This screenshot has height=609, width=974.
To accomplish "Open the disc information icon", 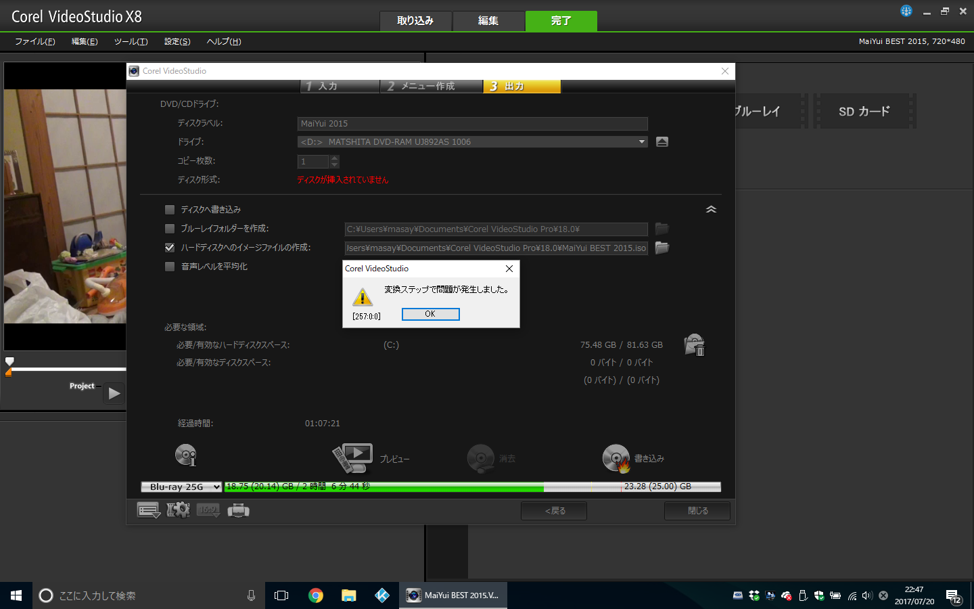I will (186, 455).
